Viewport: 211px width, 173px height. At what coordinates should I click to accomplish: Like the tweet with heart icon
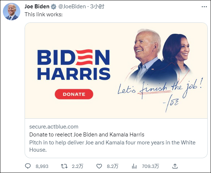99,166
